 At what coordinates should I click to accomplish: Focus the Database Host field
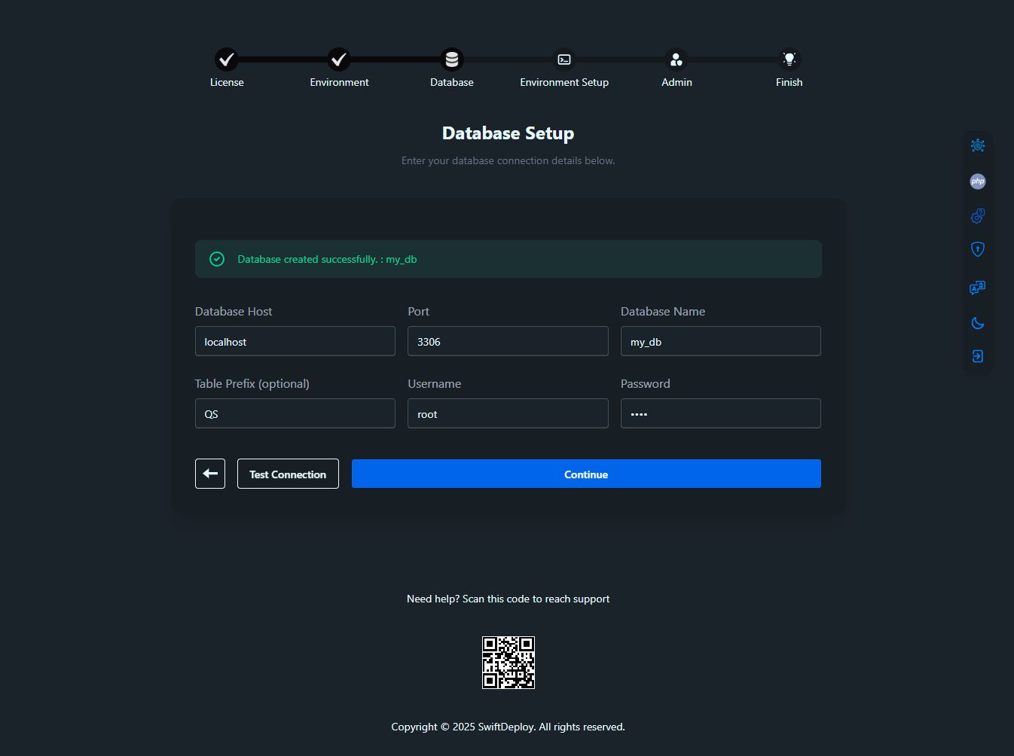pyautogui.click(x=295, y=341)
